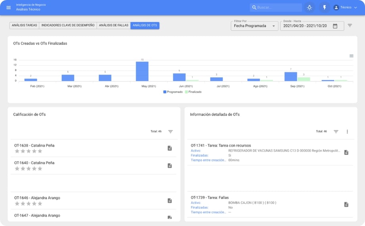Image resolution: width=365 pixels, height=226 pixels.
Task: Click OT-1646 - Alejandra Arango entry
Action: [x=37, y=198]
